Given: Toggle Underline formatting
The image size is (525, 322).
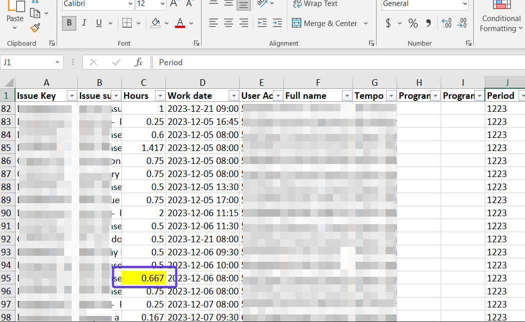Looking at the screenshot, I should coord(98,23).
